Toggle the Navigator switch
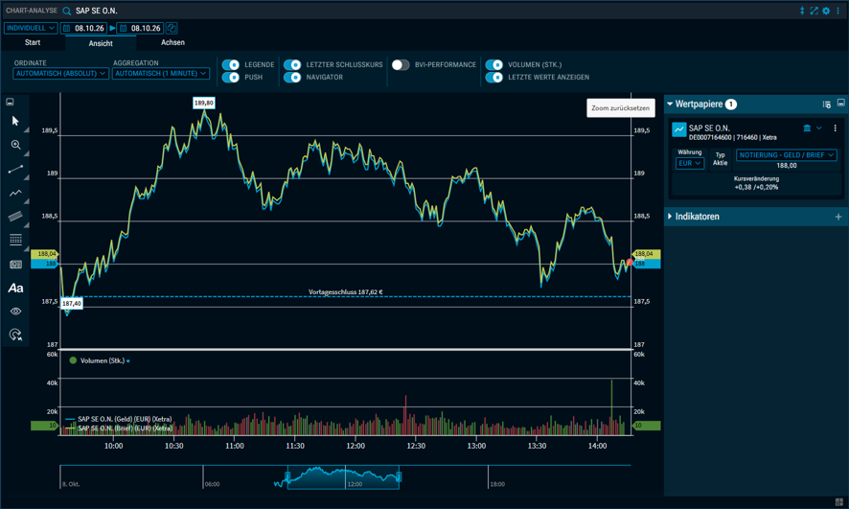Viewport: 849px width, 509px height. tap(292, 78)
